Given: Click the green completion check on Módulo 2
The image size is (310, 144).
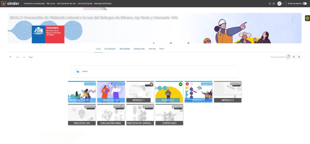Looking at the screenshot, I should [x=180, y=84].
